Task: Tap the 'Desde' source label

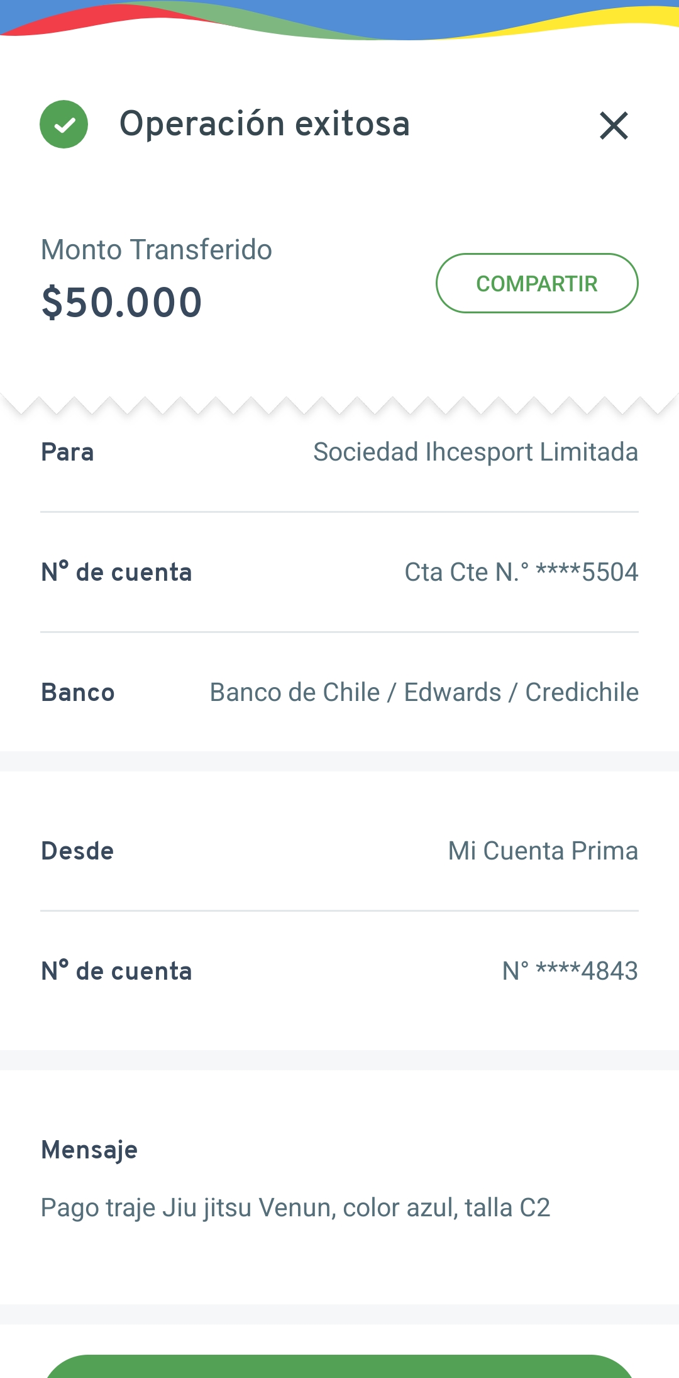Action: click(77, 851)
